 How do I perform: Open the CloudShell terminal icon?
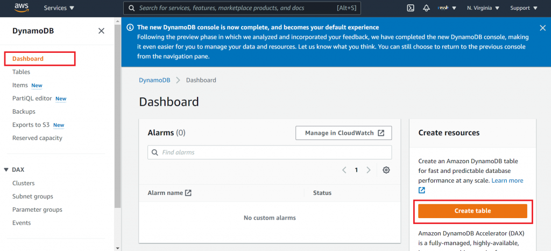[410, 8]
